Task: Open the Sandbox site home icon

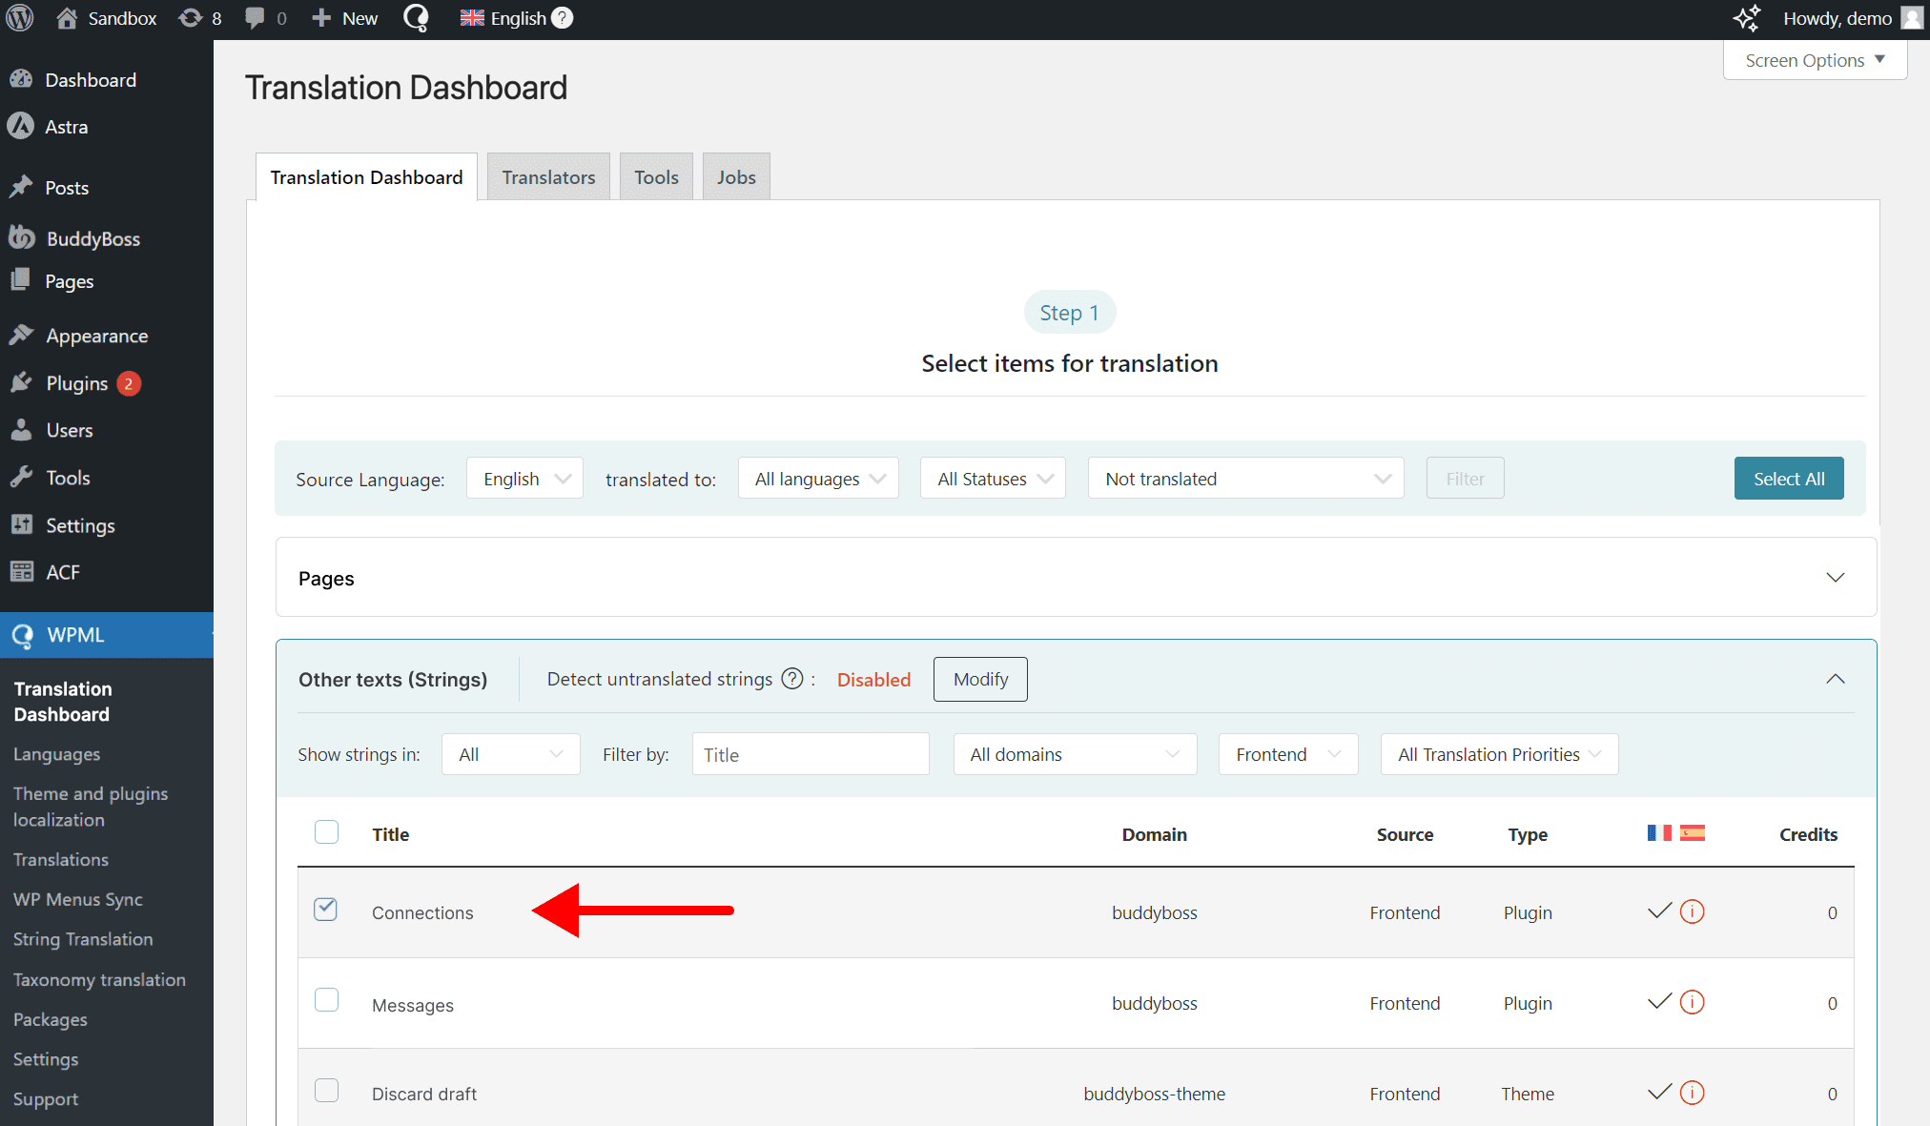Action: click(67, 18)
